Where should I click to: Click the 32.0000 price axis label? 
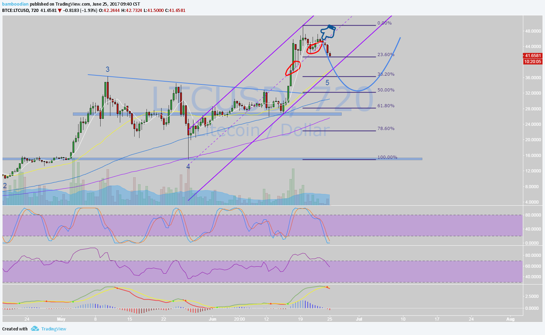533,93
